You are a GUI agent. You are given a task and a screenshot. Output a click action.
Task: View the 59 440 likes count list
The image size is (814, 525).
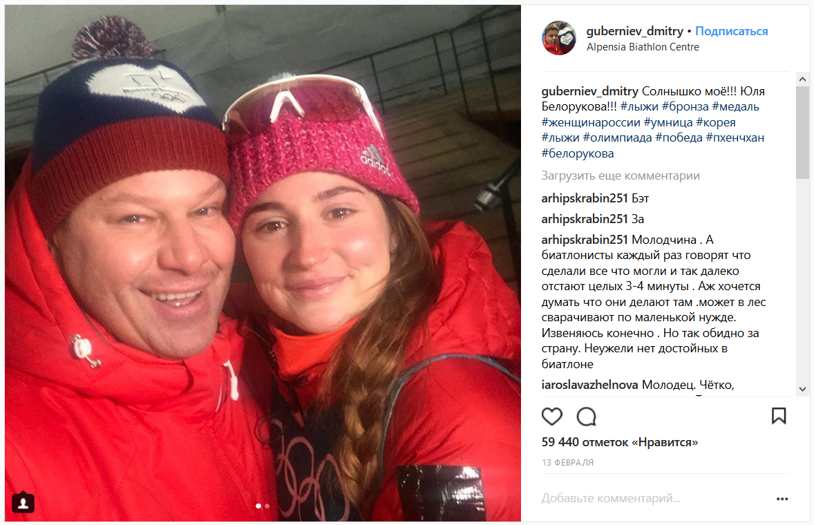click(619, 443)
